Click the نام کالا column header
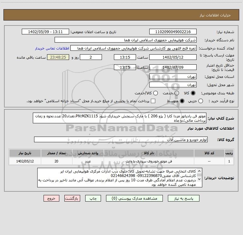This screenshot has width=243, height=235. (x=149, y=153)
